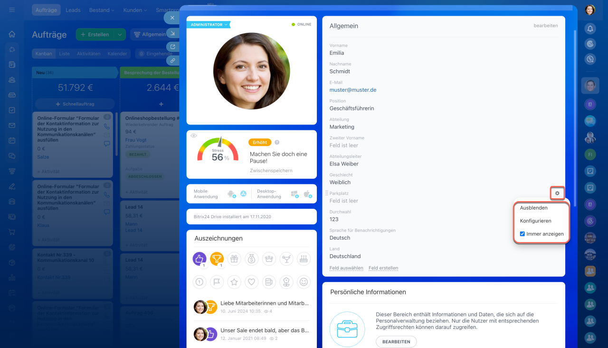Switch to the Liste view
608x348 pixels.
pos(65,54)
